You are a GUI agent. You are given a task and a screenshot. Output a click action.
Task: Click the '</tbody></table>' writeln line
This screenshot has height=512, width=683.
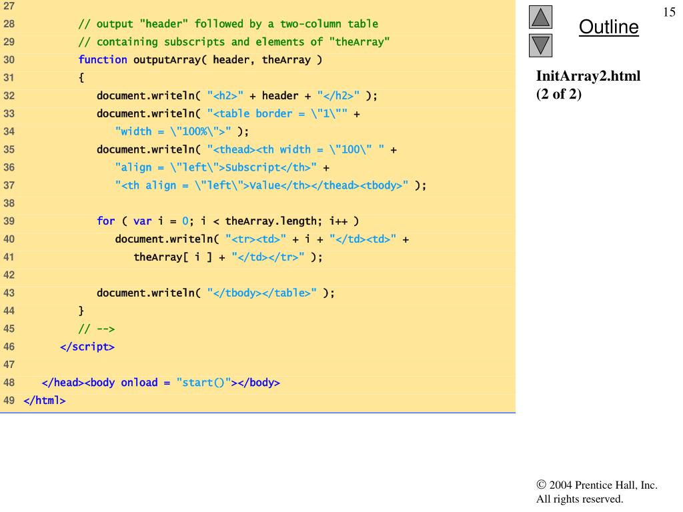[x=215, y=293]
